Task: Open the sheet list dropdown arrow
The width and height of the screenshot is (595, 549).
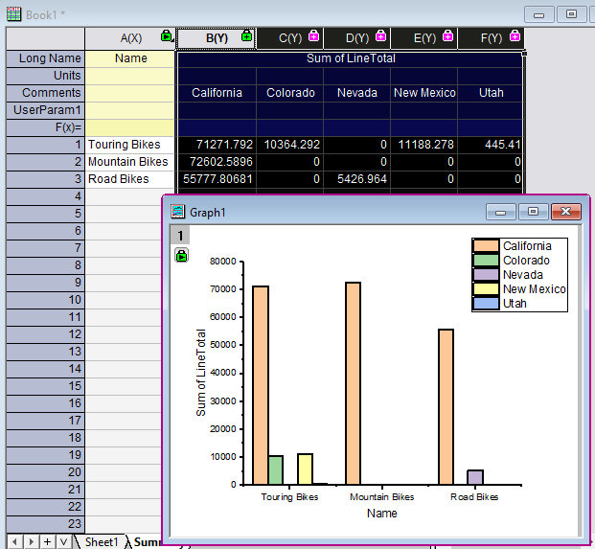Action: [x=64, y=541]
